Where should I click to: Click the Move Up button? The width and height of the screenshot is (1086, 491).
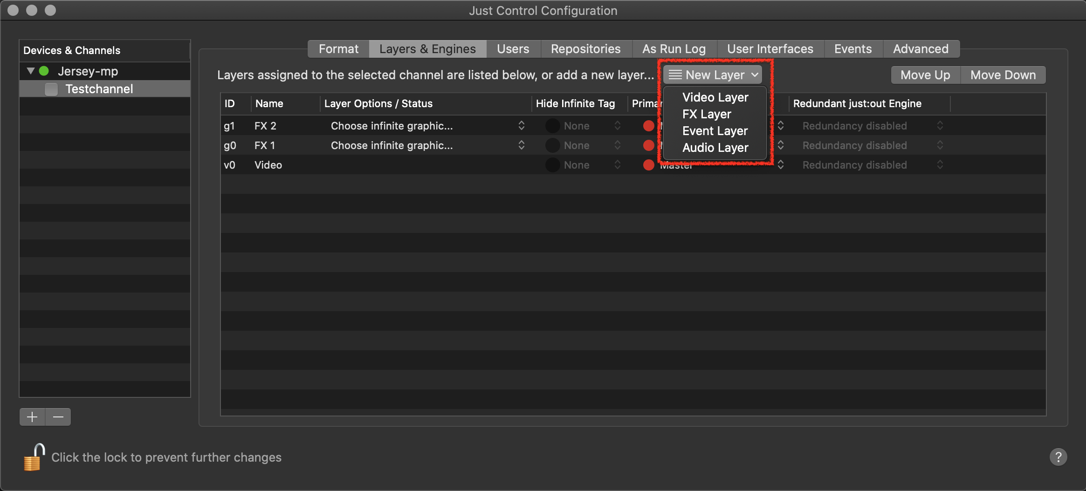pos(925,75)
